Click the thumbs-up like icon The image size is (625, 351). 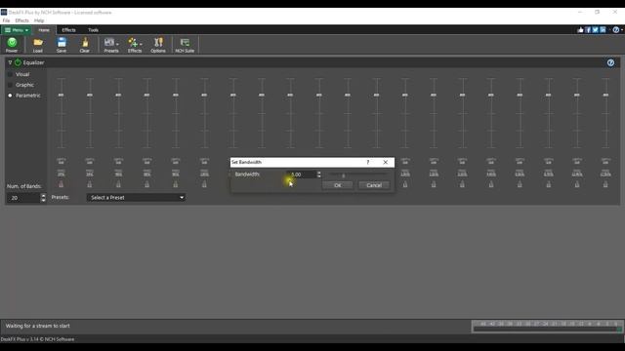tap(580, 30)
